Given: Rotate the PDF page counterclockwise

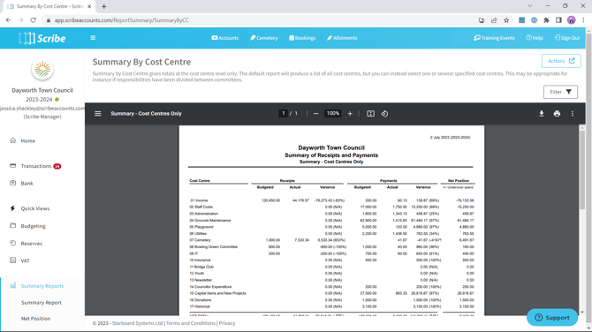Looking at the screenshot, I should pyautogui.click(x=384, y=114).
